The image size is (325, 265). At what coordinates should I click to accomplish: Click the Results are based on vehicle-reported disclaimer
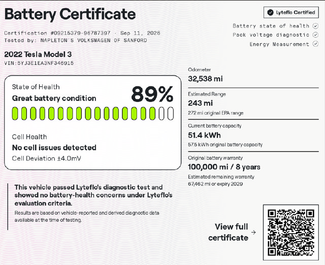(87, 216)
